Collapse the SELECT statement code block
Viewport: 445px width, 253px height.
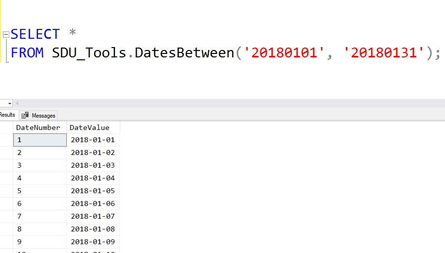pos(6,34)
